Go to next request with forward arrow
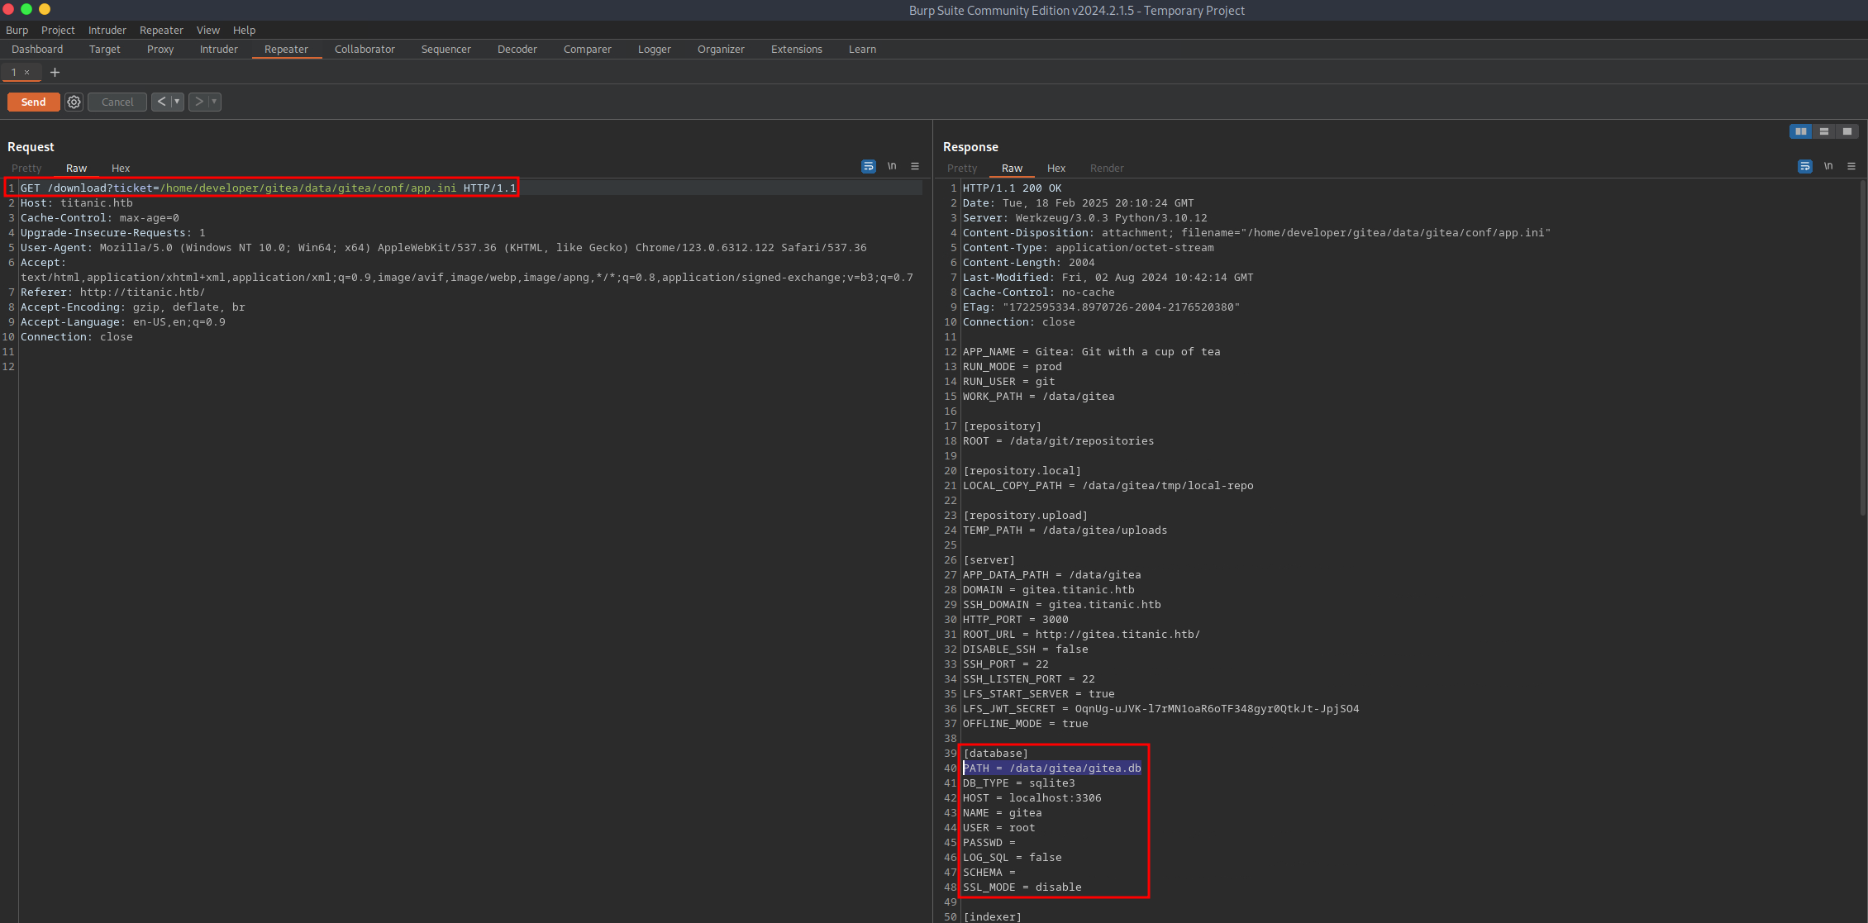1868x923 pixels. (198, 102)
